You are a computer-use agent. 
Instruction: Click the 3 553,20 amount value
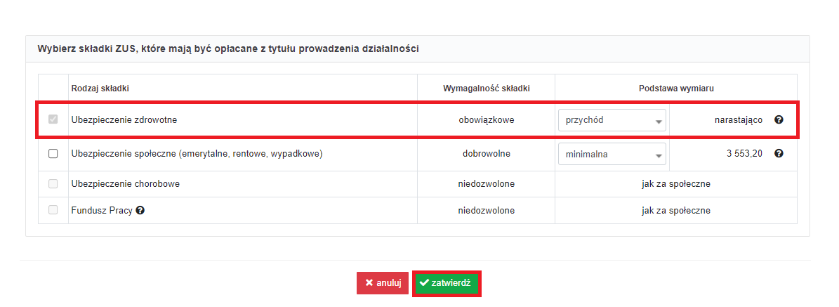tap(744, 154)
